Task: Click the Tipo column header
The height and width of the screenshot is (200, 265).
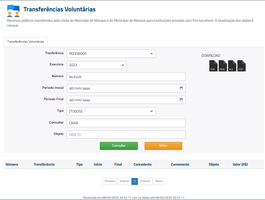Action: (x=79, y=165)
